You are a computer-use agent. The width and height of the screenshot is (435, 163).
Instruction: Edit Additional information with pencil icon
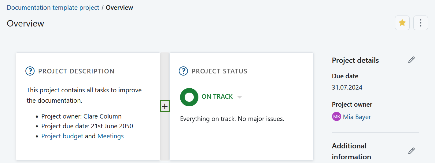pos(411,151)
